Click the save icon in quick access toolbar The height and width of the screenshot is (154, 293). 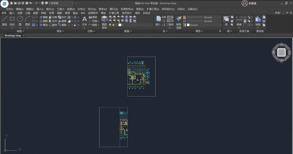(x=19, y=3)
